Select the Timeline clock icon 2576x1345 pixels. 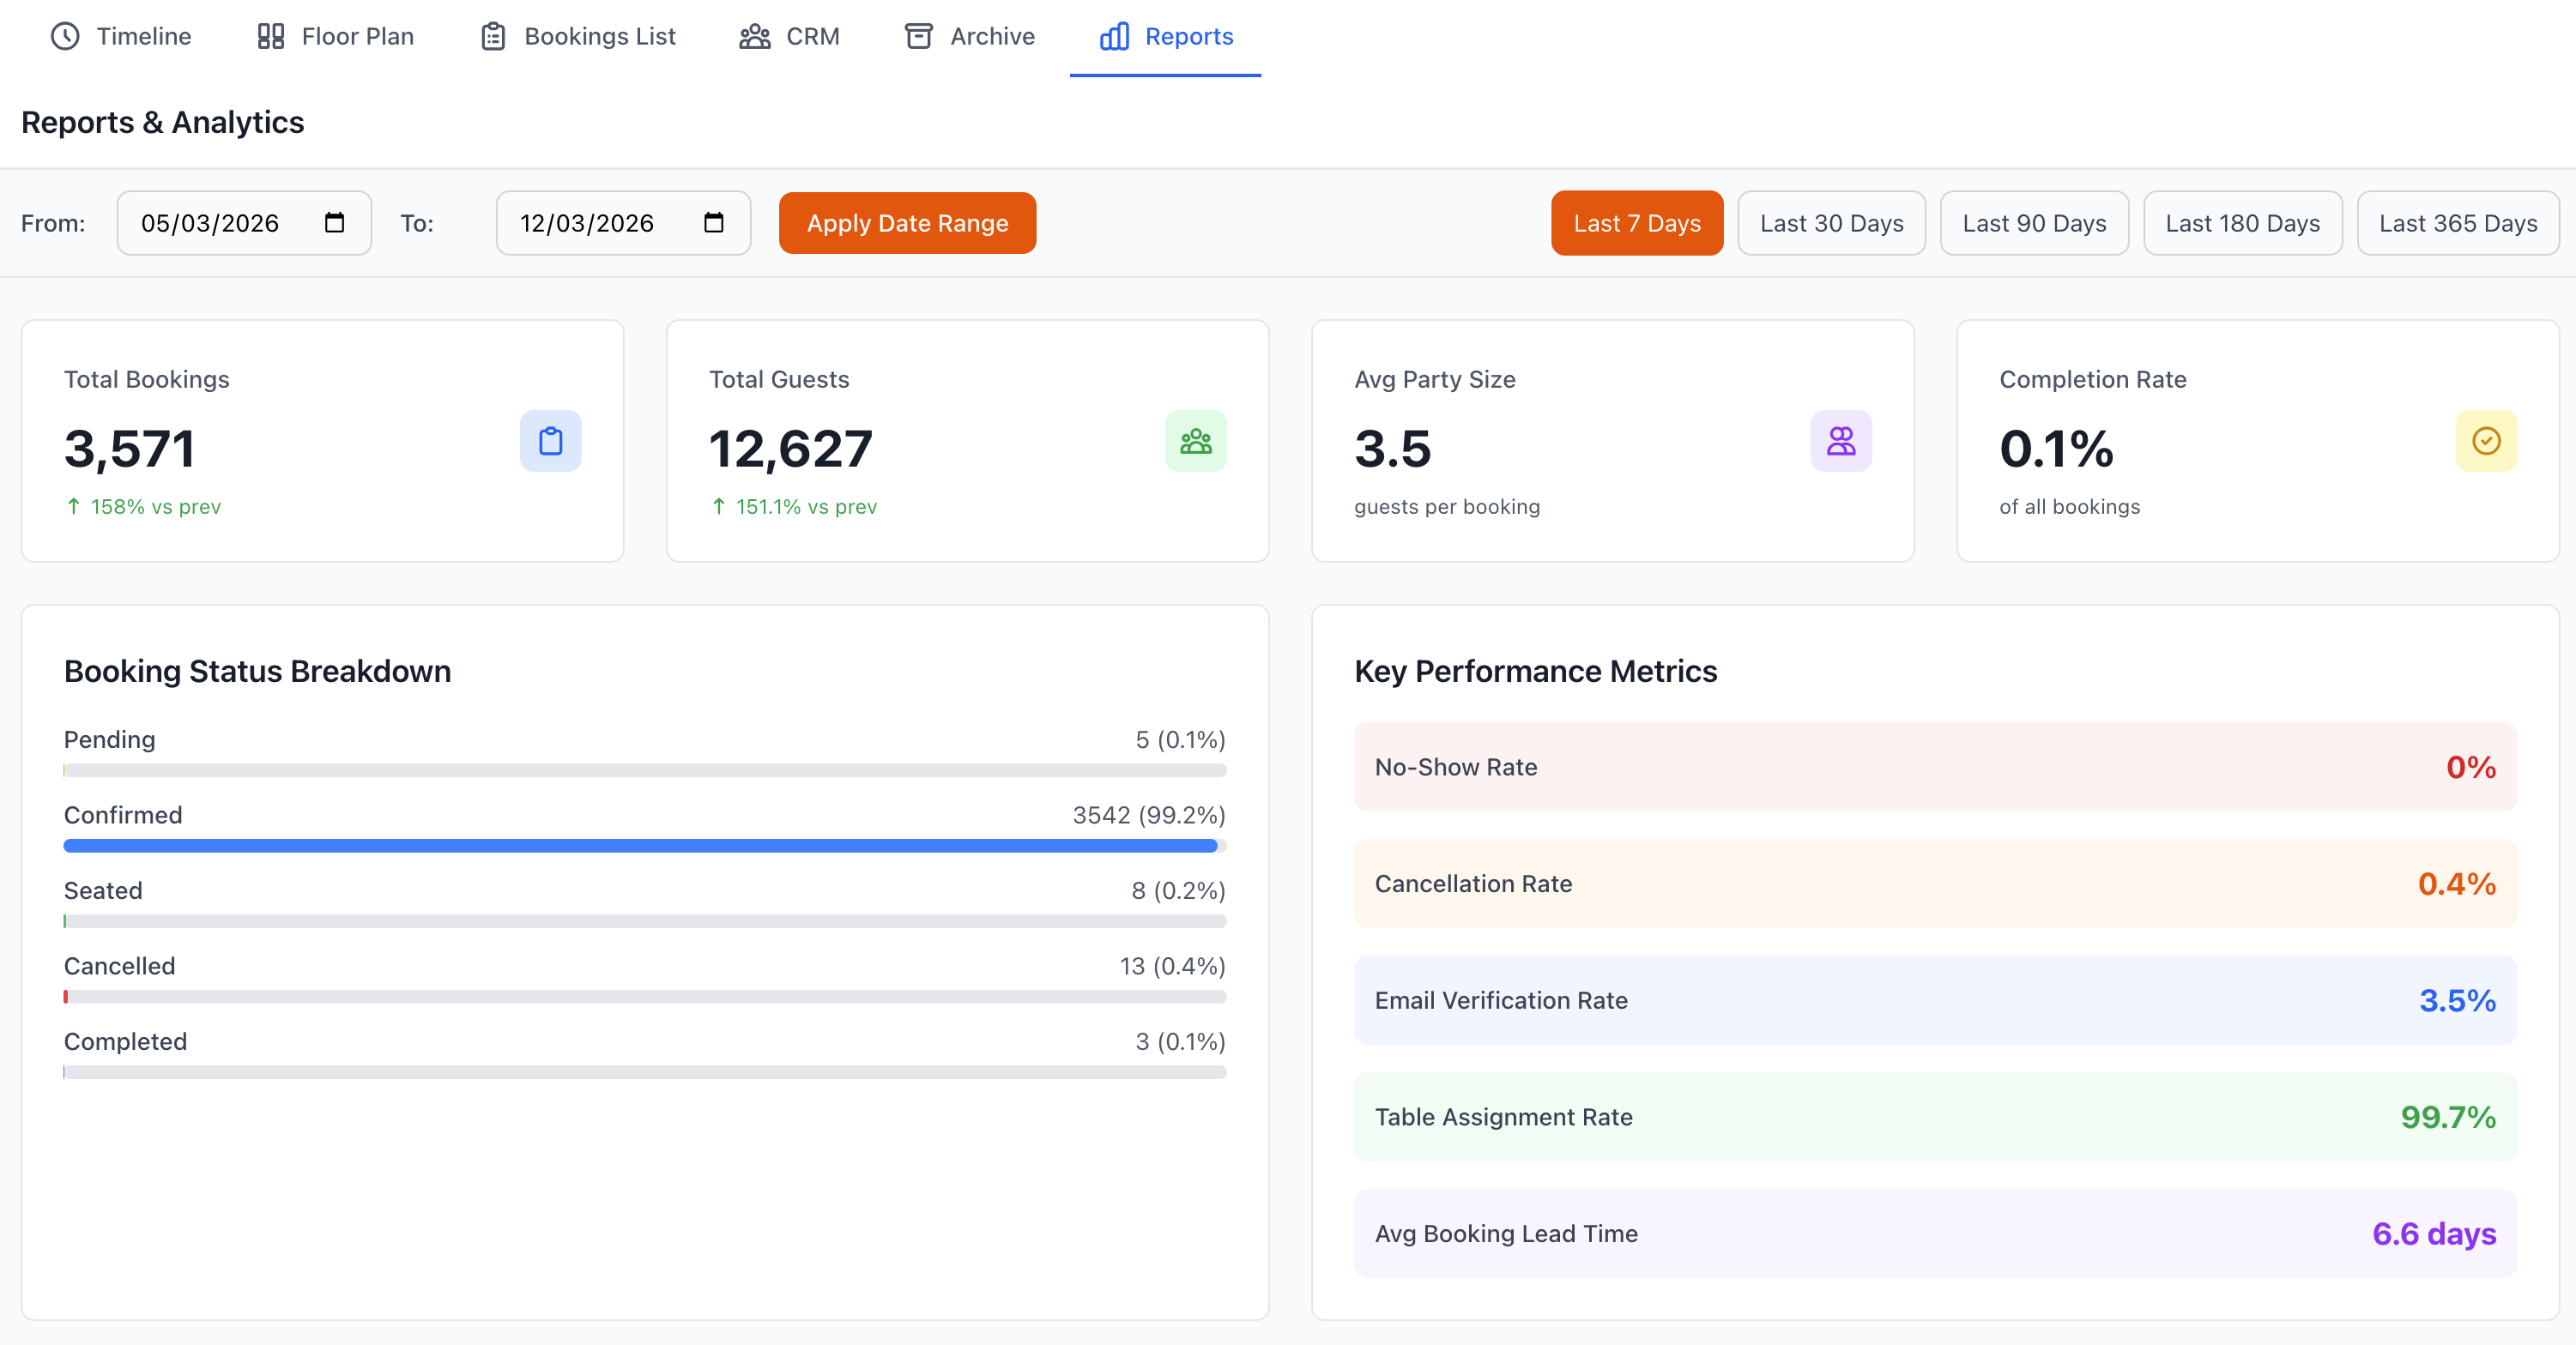point(64,36)
